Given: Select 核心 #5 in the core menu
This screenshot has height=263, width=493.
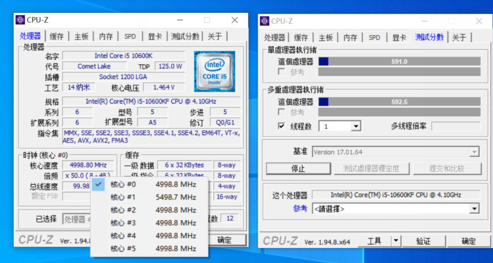Looking at the screenshot, I should click(149, 249).
